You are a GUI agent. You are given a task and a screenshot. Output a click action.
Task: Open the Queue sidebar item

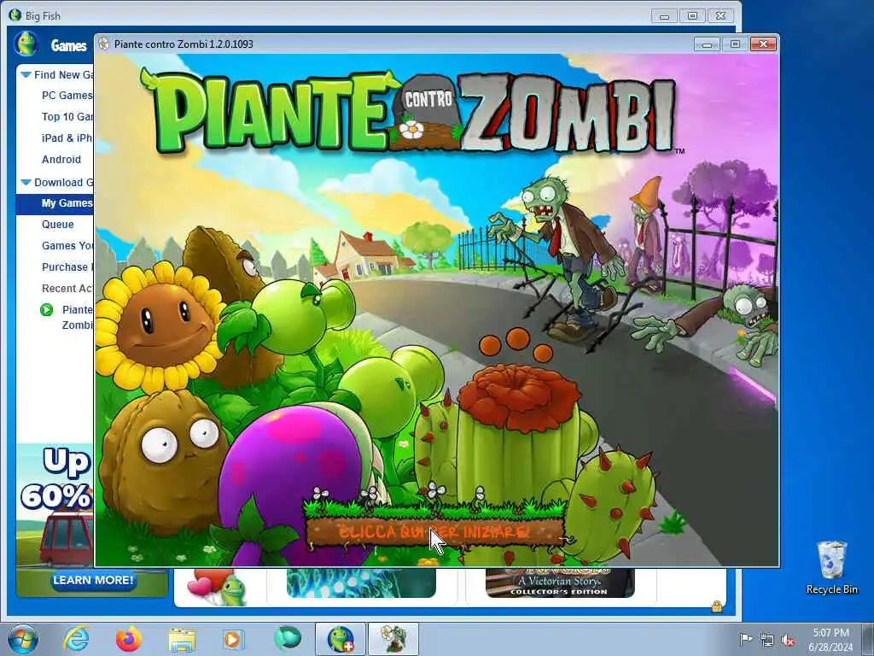coord(57,225)
